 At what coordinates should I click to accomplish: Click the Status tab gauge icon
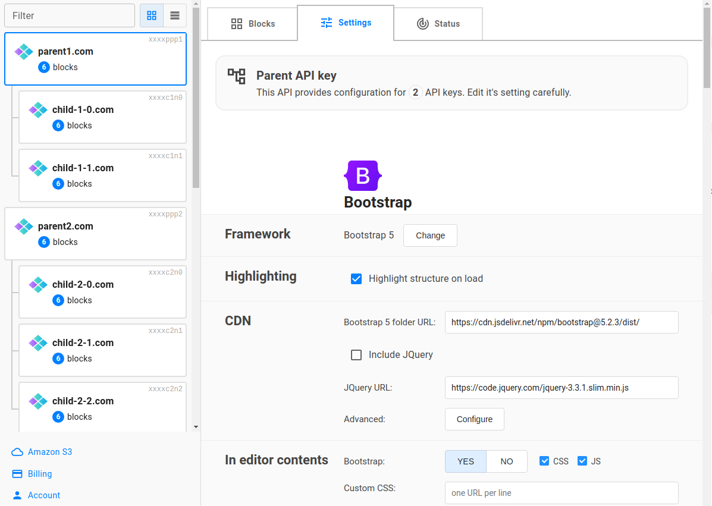coord(422,23)
